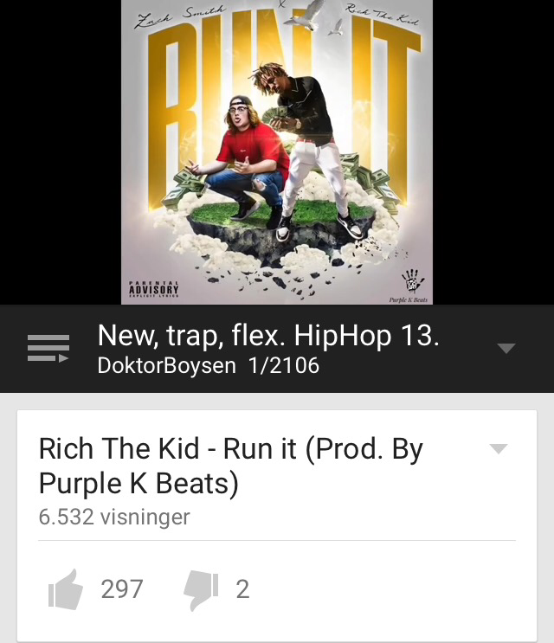Tap the Parental Advisory label on cover
554x643 pixels.
pos(154,289)
